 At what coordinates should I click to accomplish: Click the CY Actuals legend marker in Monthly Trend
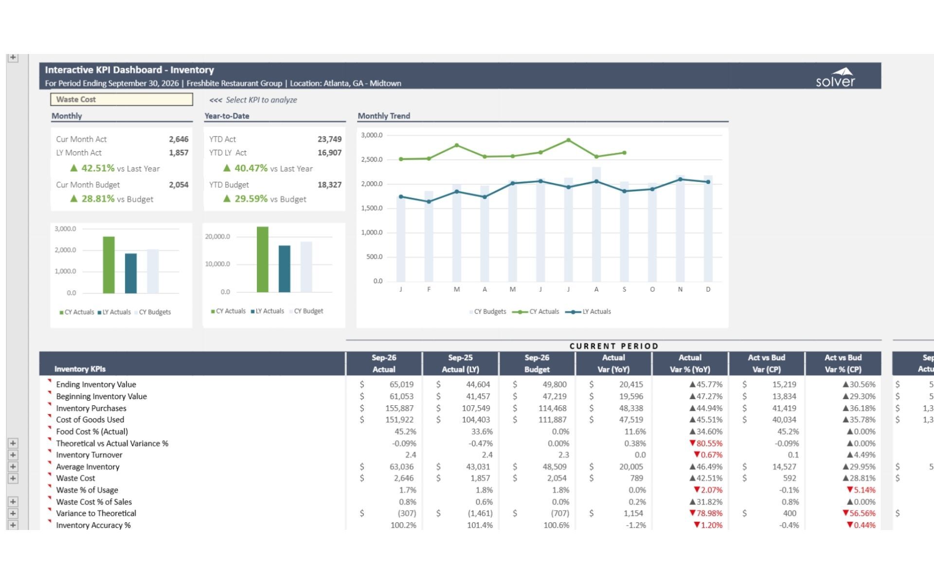520,312
